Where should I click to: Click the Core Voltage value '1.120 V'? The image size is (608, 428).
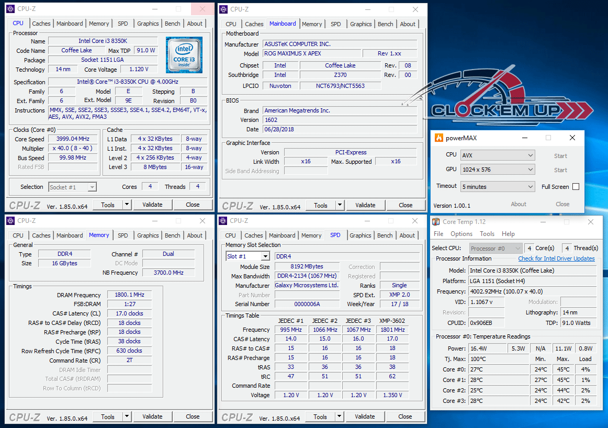(139, 69)
